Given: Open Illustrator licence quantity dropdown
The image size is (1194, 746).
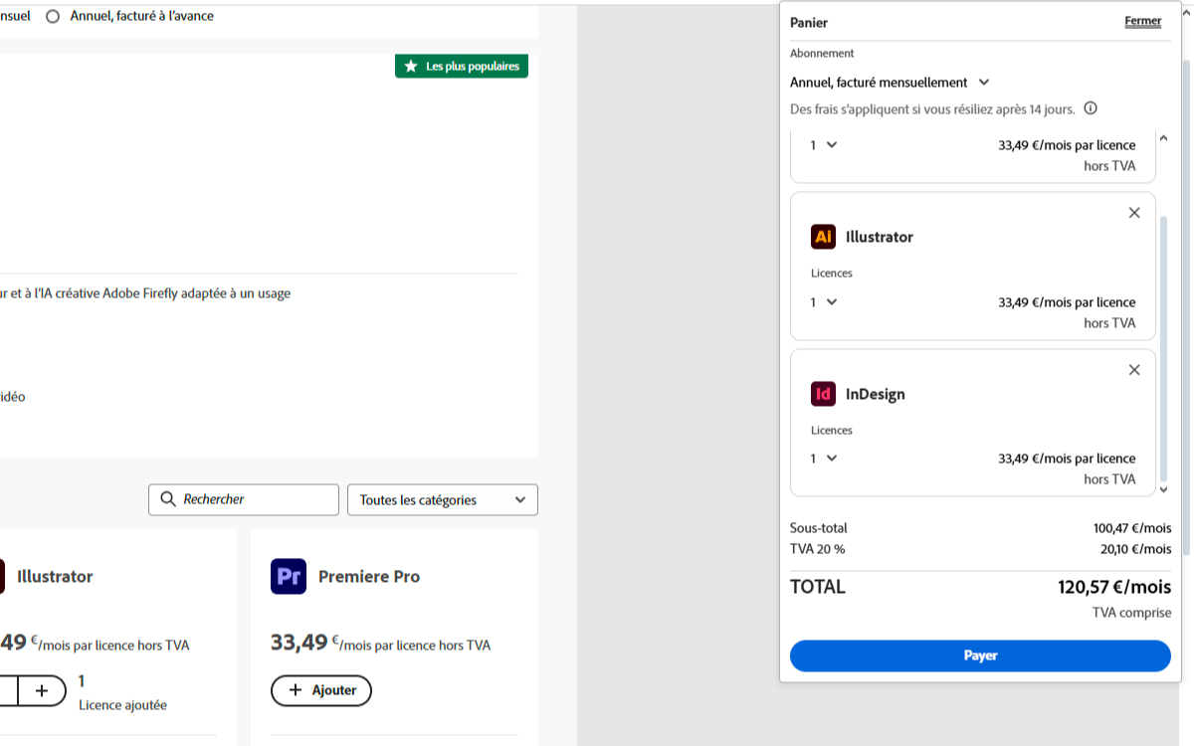Looking at the screenshot, I should click(824, 302).
